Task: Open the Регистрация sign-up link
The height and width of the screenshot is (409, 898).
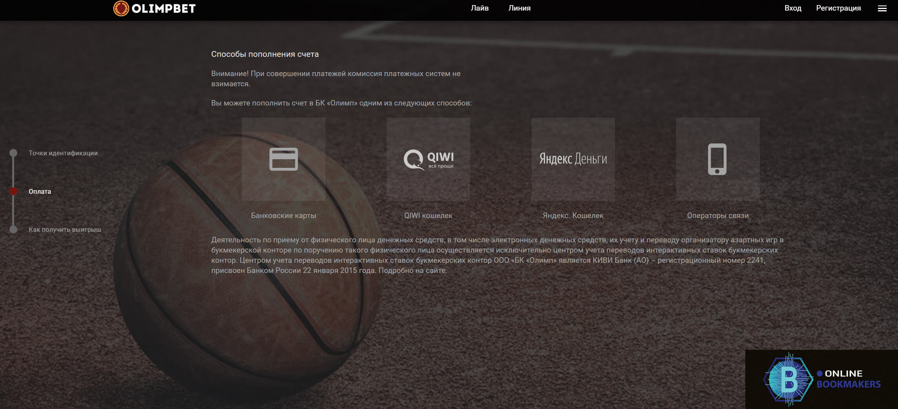Action: tap(838, 8)
